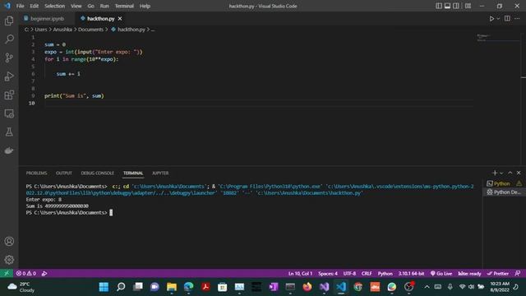Click line 9 print statement in editor
526x296 pixels.
pyautogui.click(x=74, y=96)
